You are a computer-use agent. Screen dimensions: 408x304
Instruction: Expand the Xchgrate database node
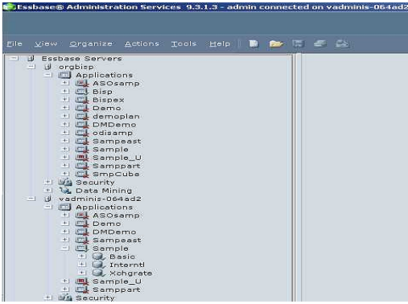point(82,273)
